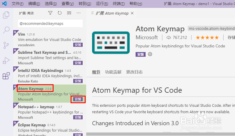Install the Vim extension
Screen dimensions: 235x136
[78, 45]
